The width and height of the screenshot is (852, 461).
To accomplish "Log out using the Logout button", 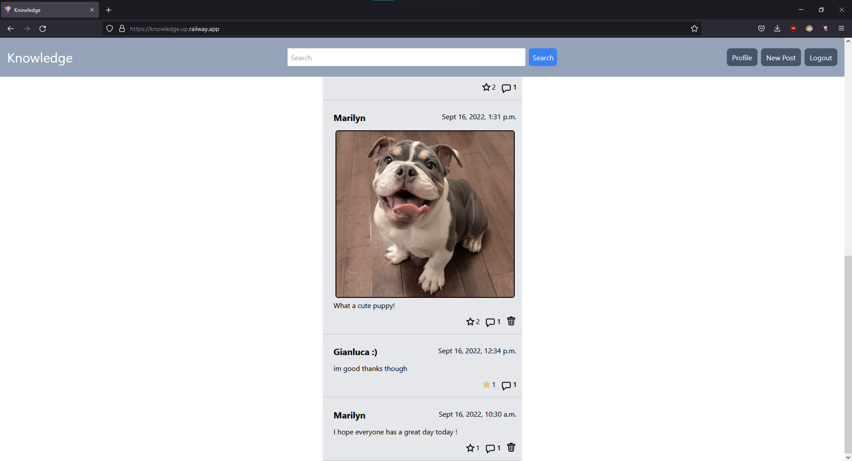I will click(820, 58).
